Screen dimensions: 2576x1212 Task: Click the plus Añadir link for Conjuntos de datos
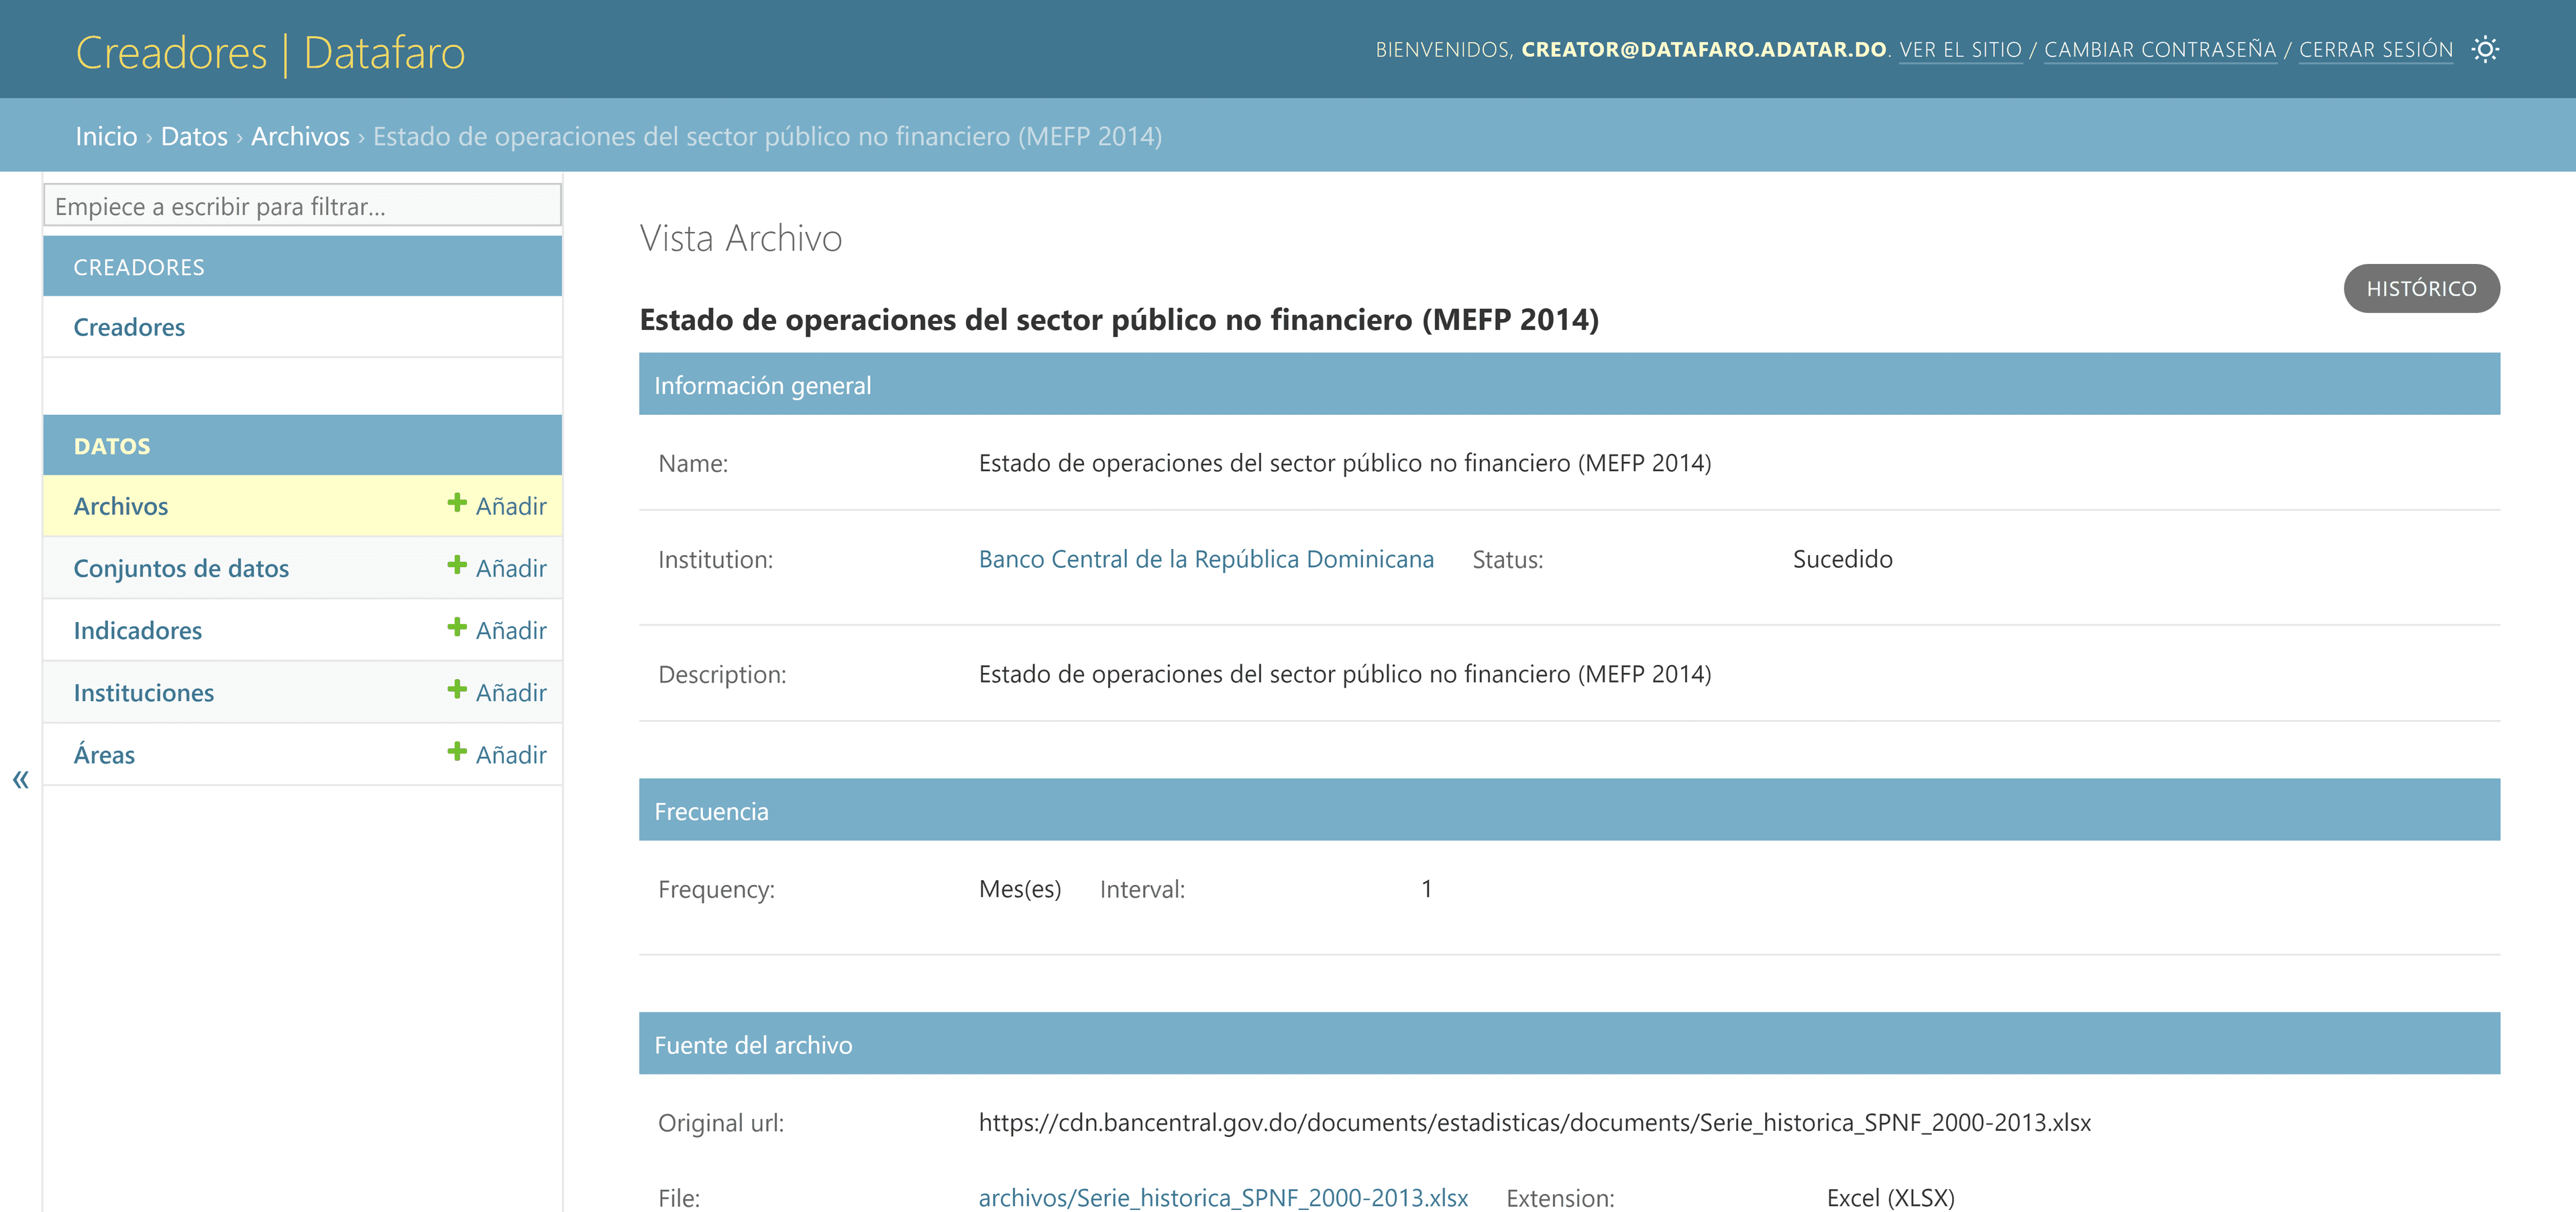click(497, 568)
